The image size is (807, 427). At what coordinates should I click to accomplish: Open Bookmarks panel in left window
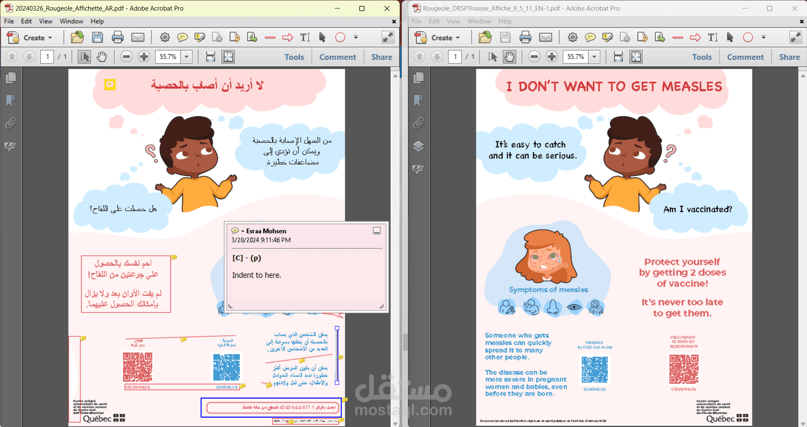point(11,100)
